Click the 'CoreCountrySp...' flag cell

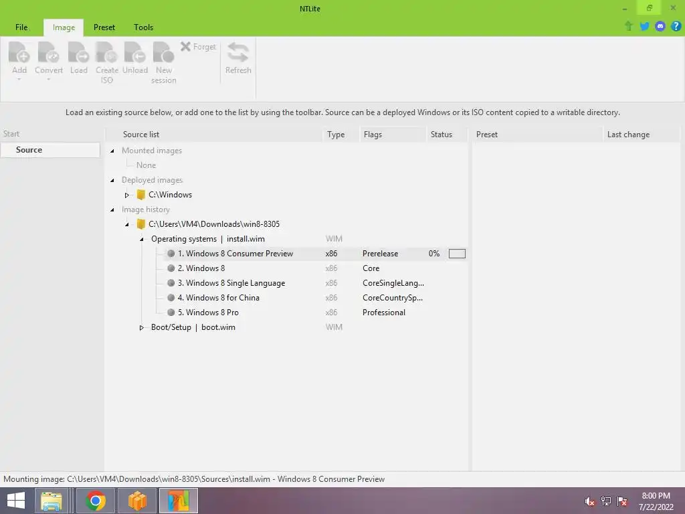point(392,298)
